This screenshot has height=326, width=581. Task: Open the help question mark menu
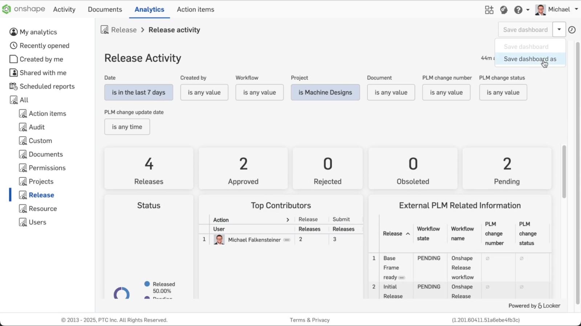518,10
